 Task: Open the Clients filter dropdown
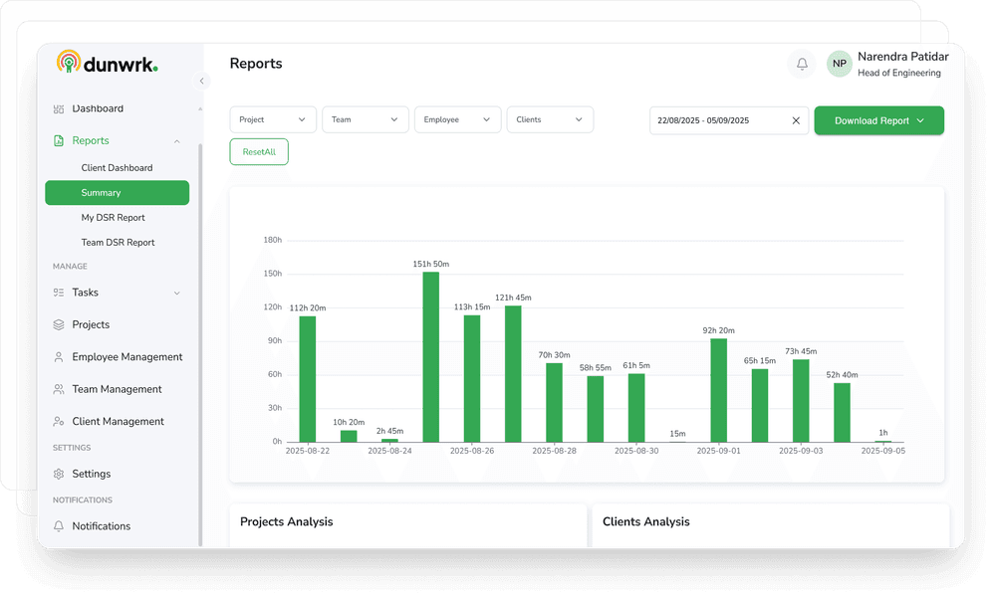point(550,118)
